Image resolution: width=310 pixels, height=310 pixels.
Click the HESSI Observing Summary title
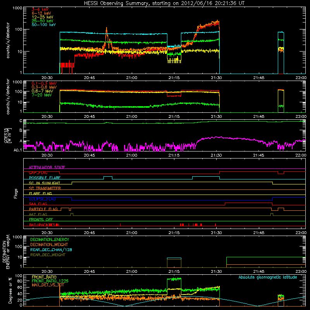click(164, 3)
